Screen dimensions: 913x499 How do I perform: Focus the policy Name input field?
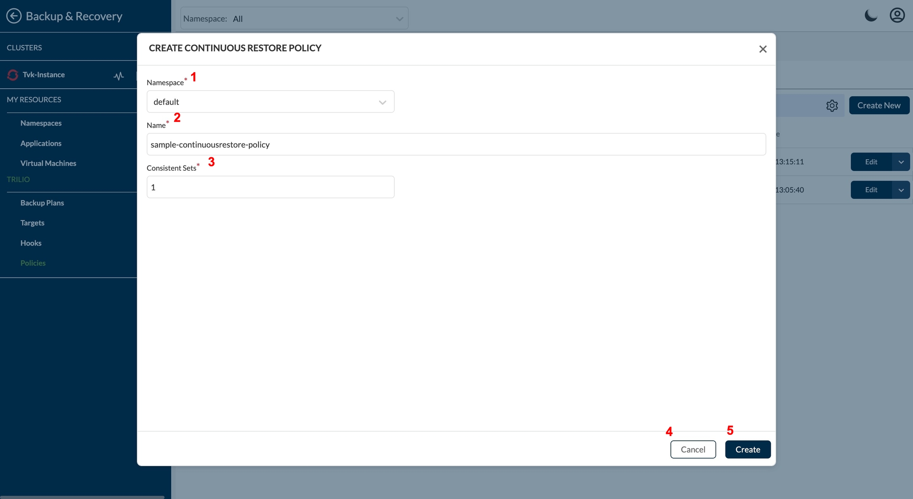pos(456,145)
